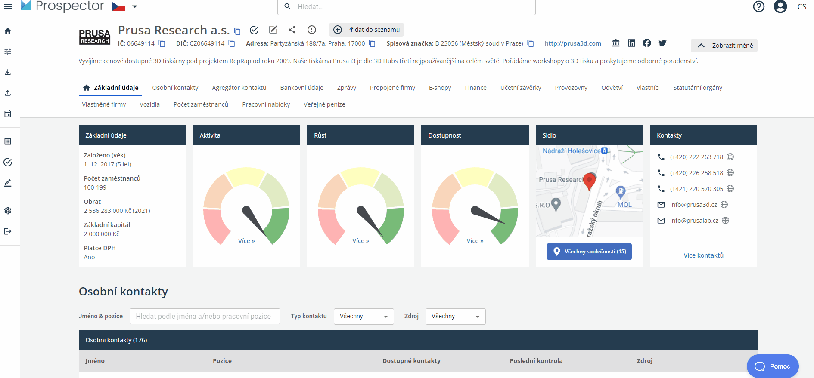This screenshot has height=378, width=814.
Task: Open the hamburger menu icon
Action: point(8,6)
